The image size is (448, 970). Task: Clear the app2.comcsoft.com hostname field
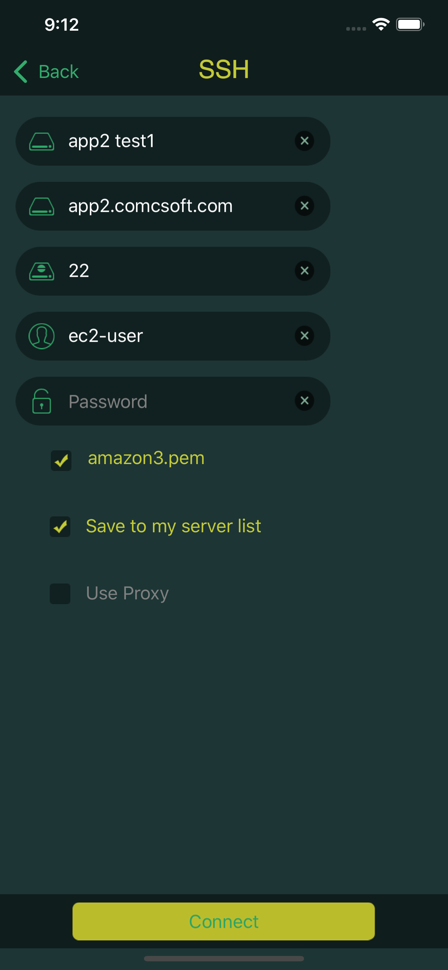coord(304,206)
